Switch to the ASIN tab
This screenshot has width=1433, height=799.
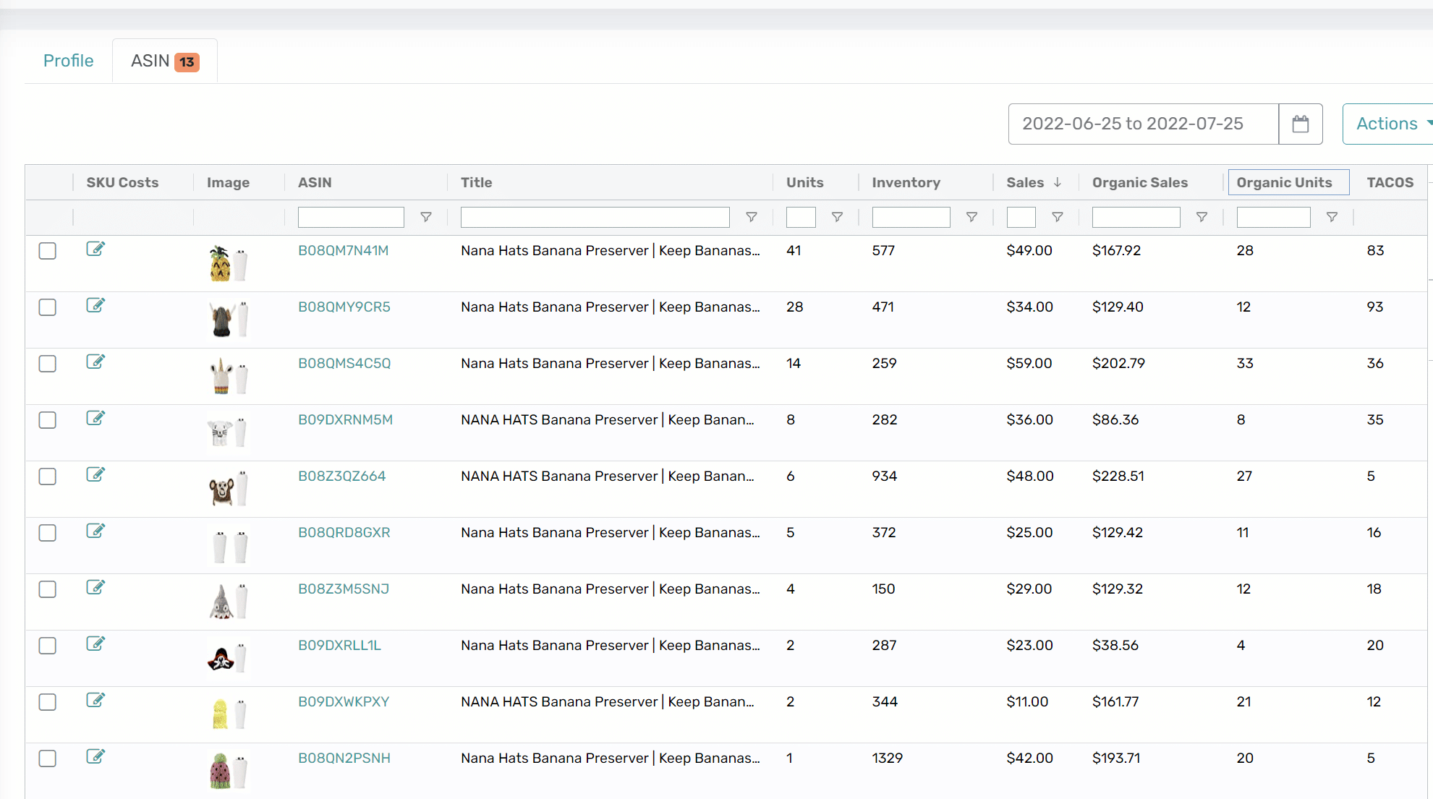pyautogui.click(x=165, y=61)
